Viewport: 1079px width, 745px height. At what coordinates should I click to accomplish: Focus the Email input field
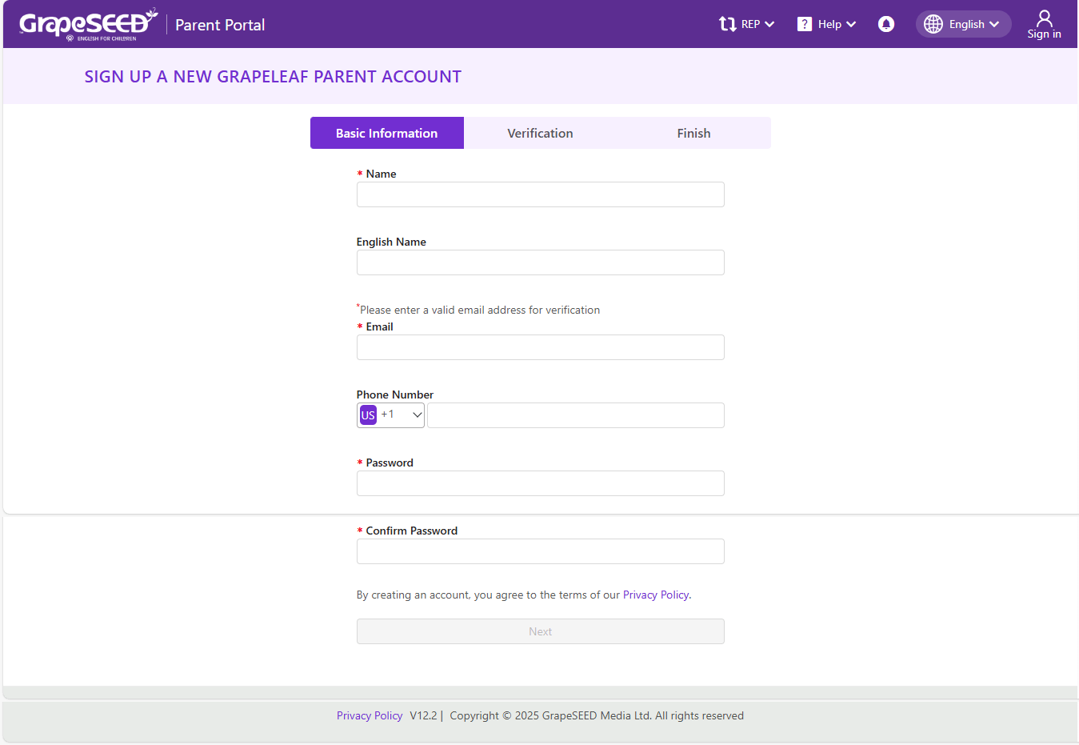click(541, 347)
